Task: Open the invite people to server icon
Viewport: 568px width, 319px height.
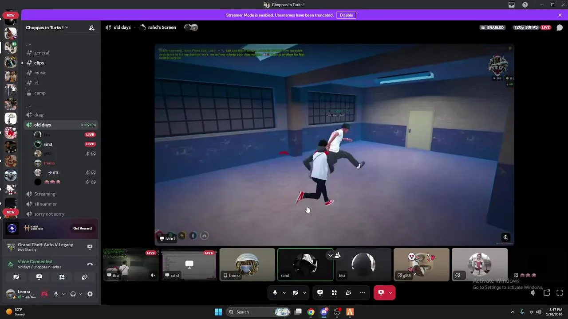Action: (91, 27)
